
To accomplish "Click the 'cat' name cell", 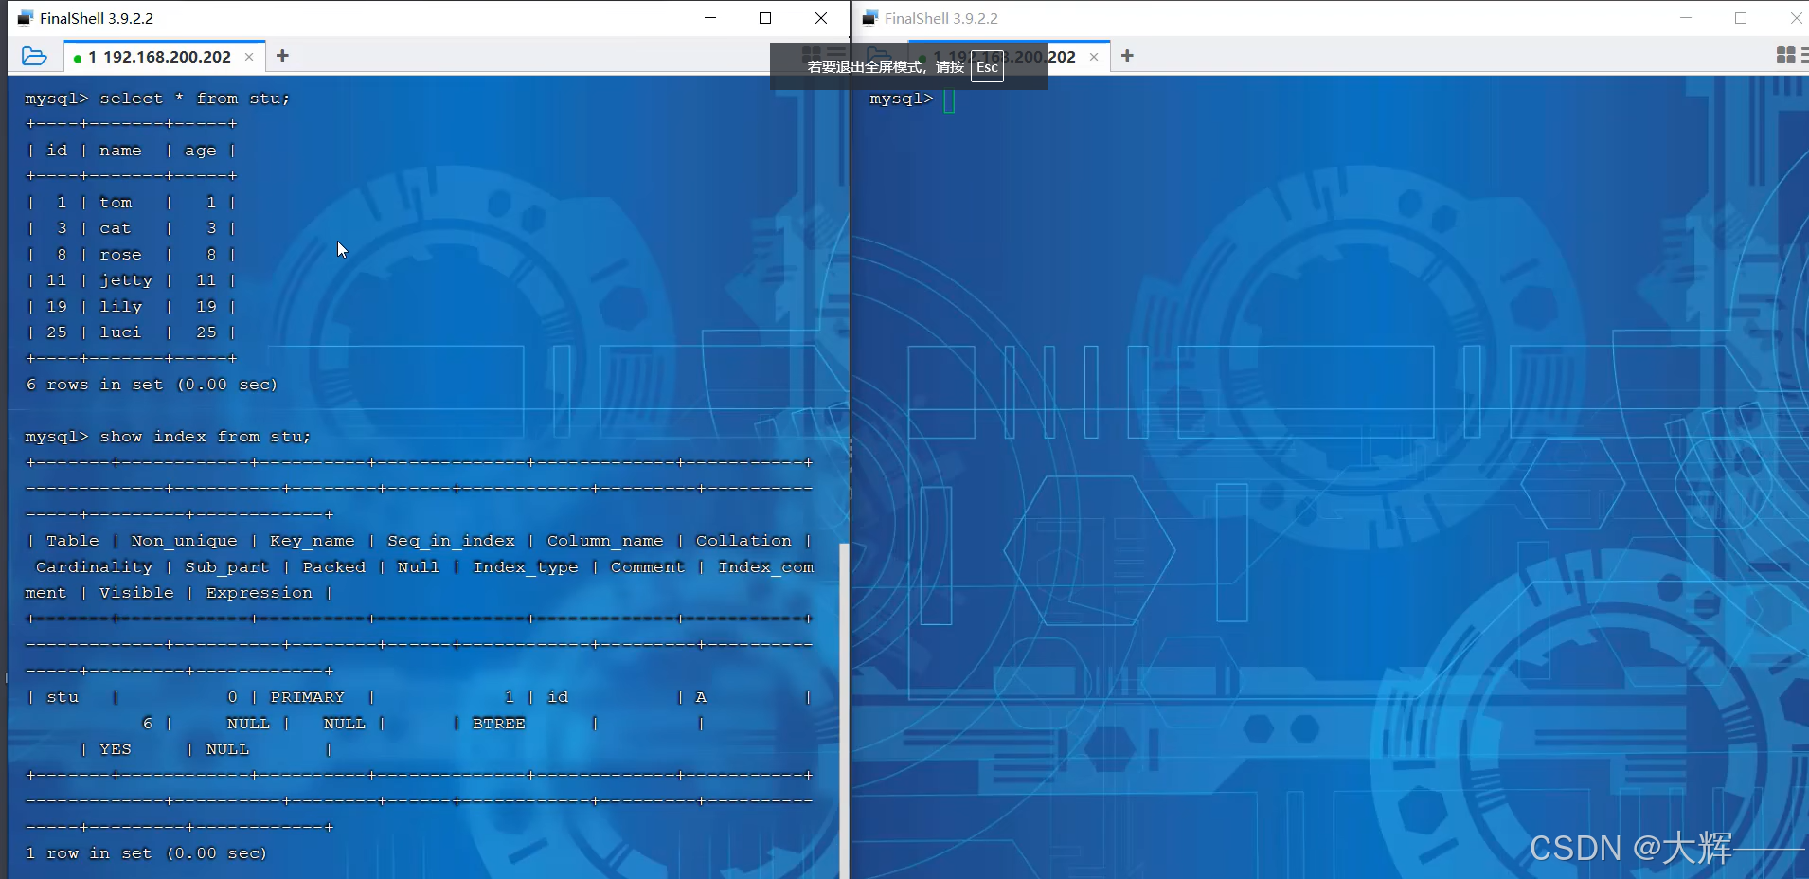I will click(116, 228).
